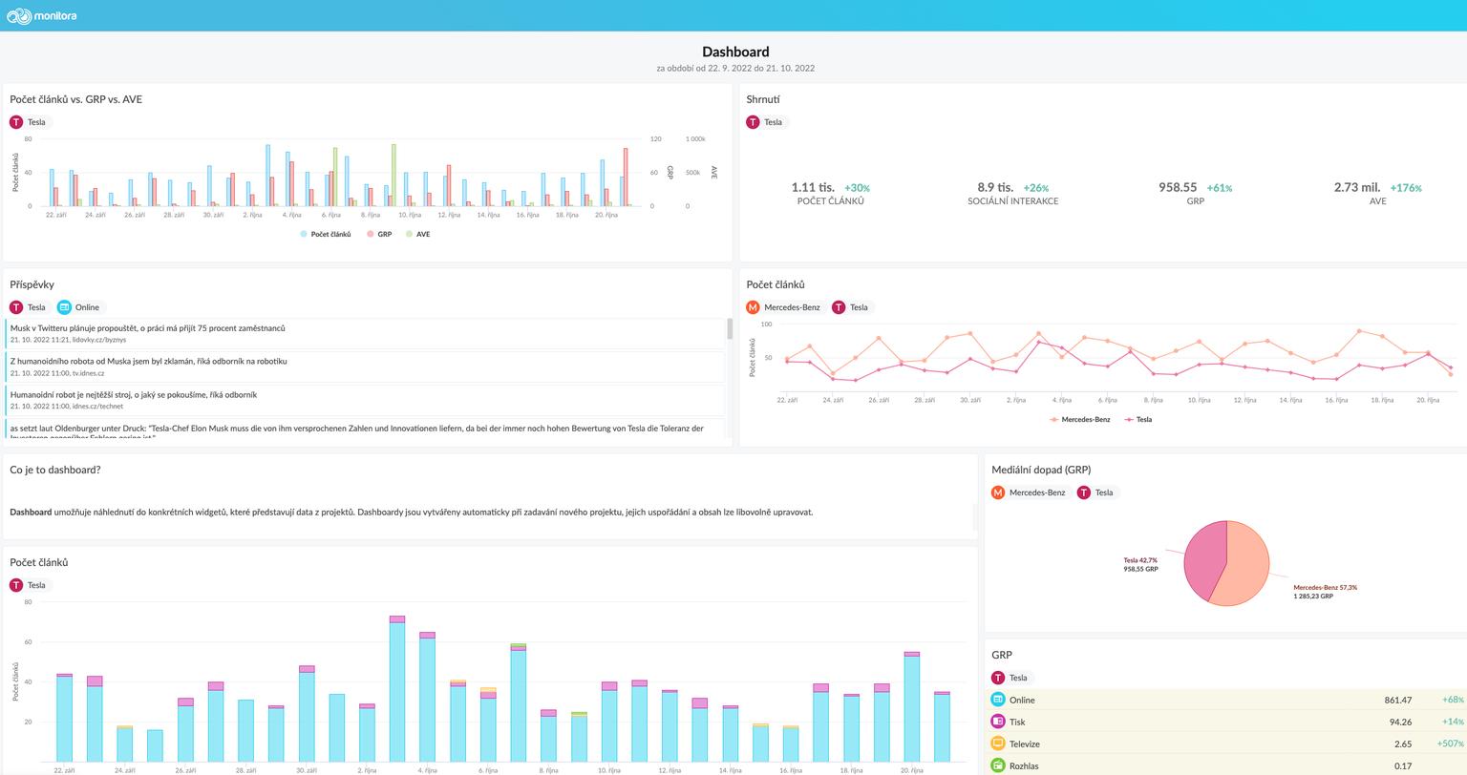Click the Dashboard page title
1467x775 pixels.
pyautogui.click(x=735, y=52)
